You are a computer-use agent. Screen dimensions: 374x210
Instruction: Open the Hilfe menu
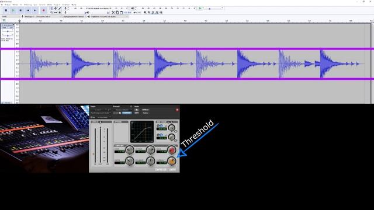[x=74, y=5]
